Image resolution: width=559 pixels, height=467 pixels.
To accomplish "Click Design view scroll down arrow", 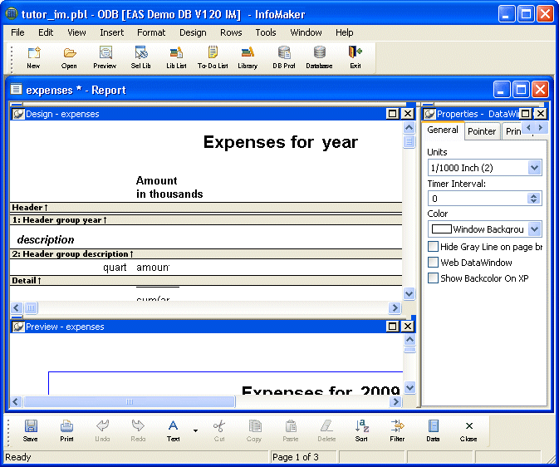I will (x=409, y=294).
